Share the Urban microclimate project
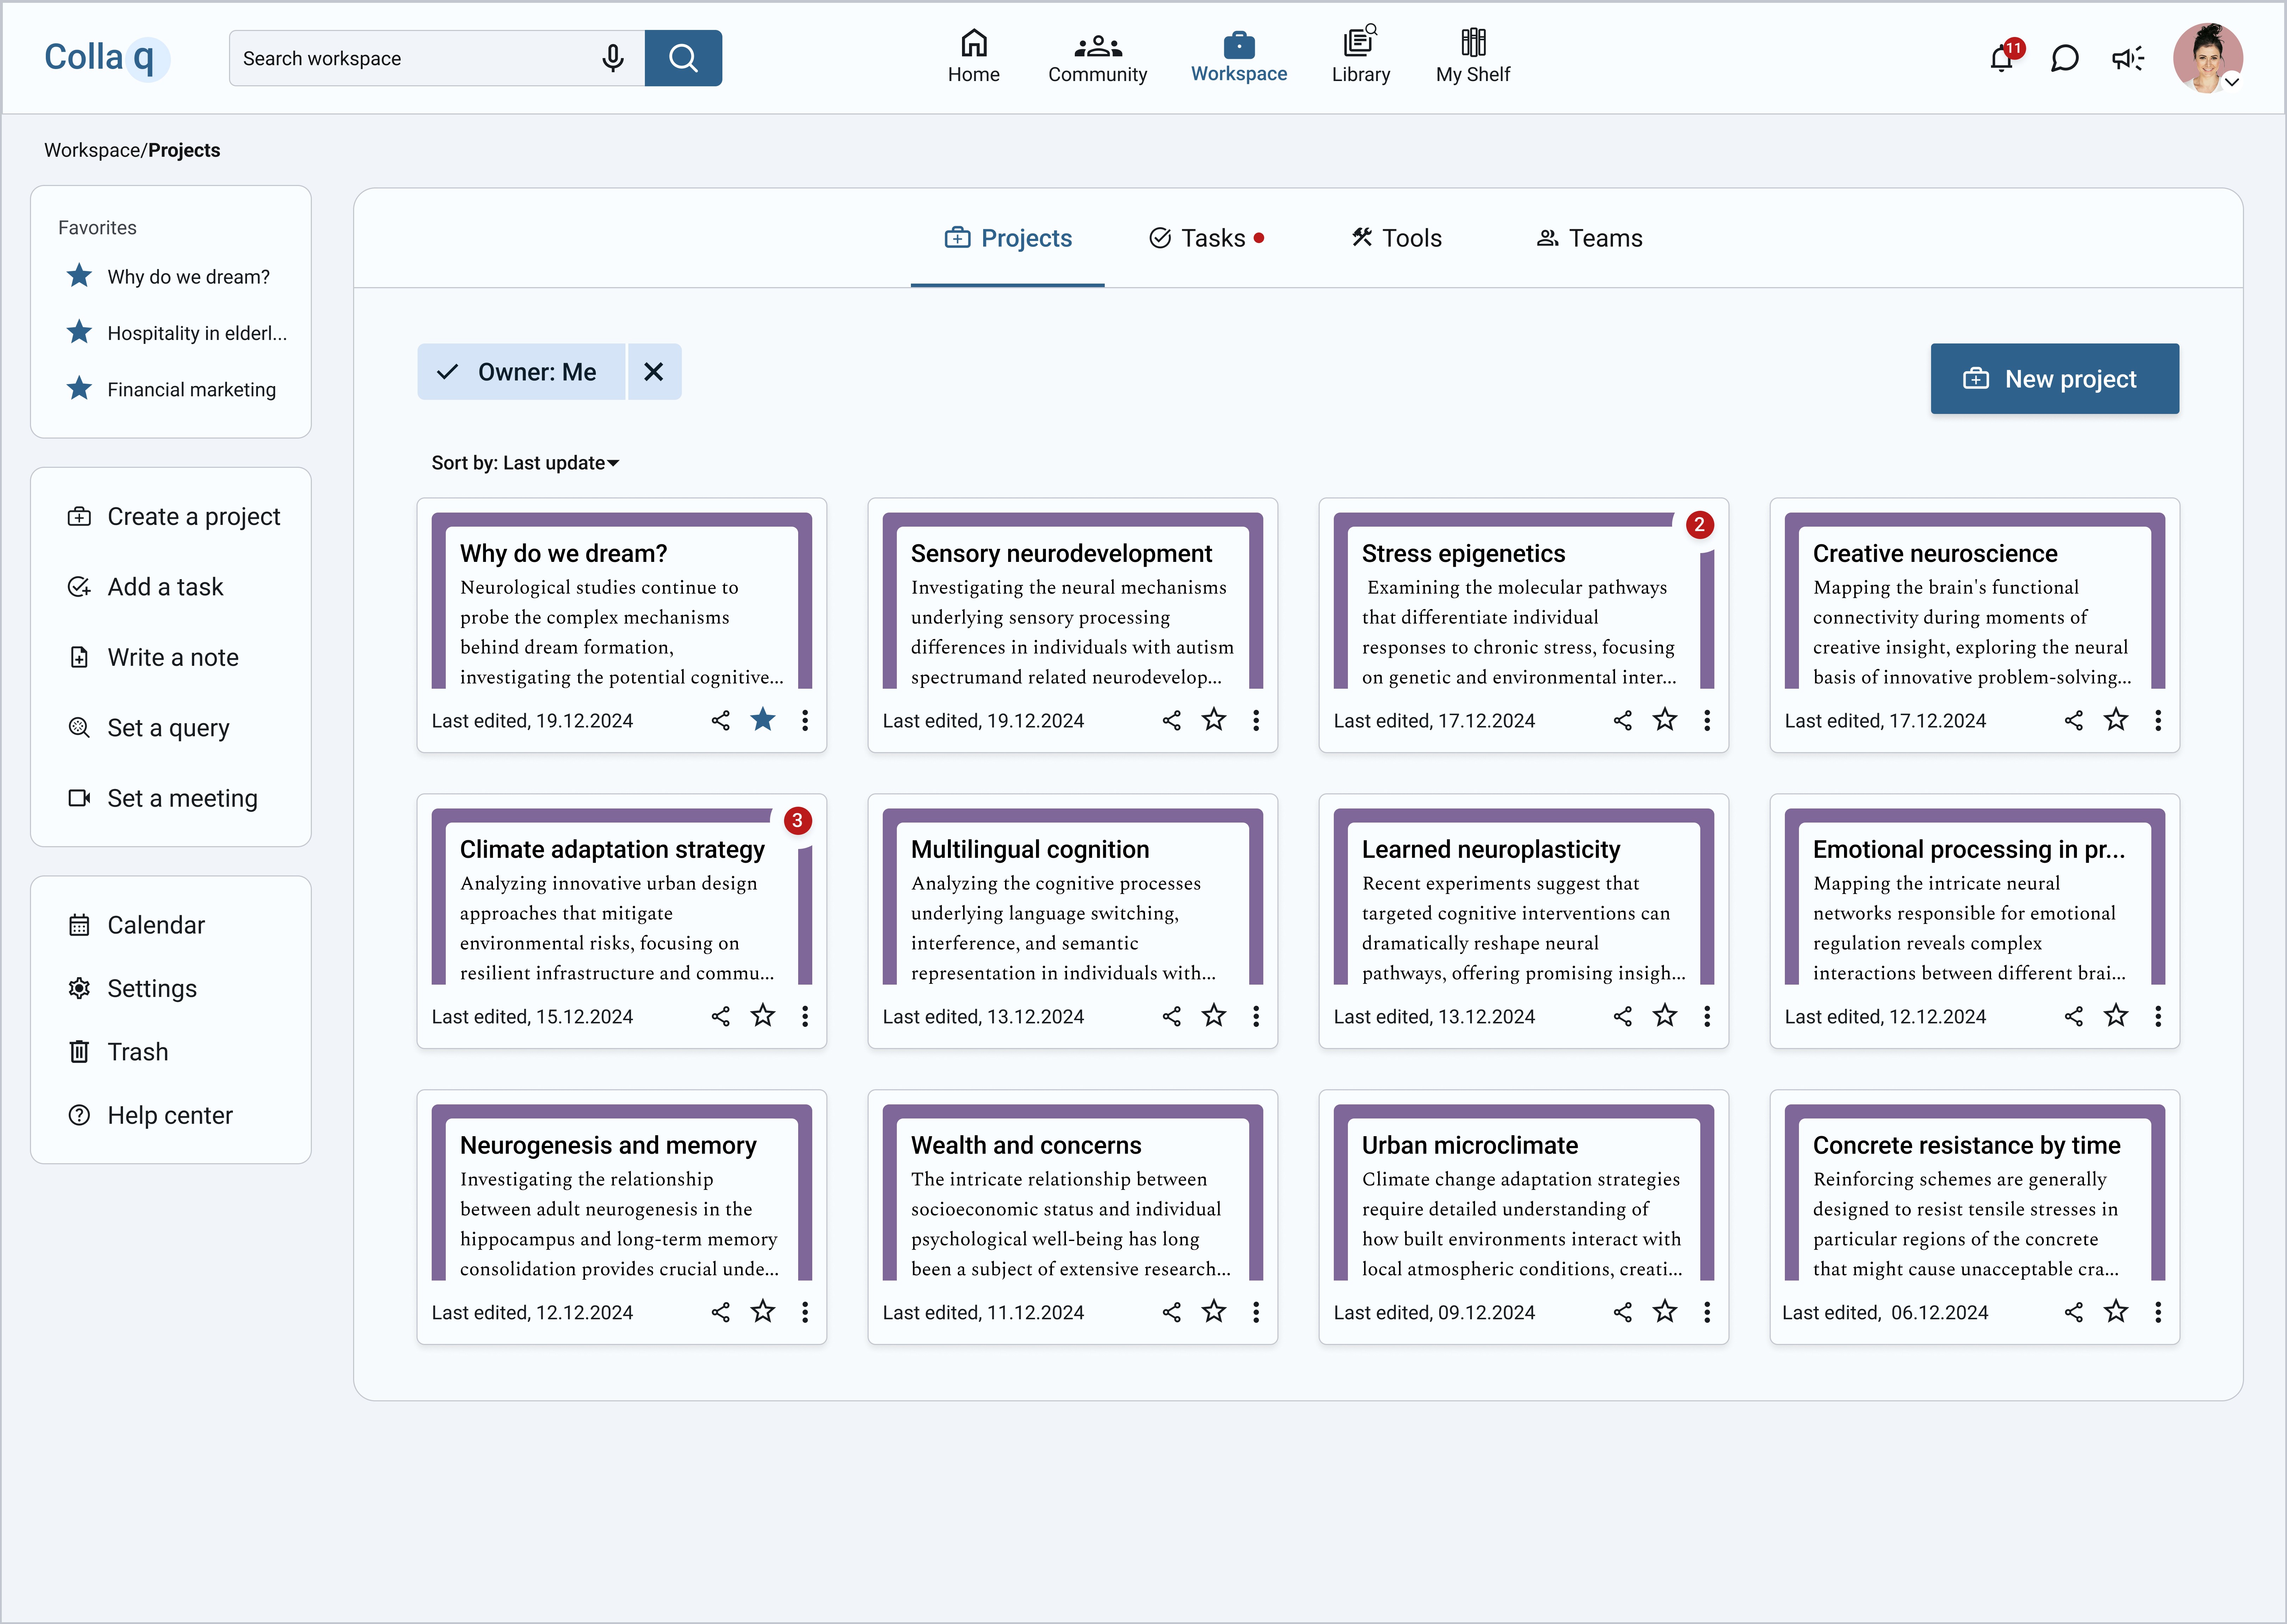 1623,1312
